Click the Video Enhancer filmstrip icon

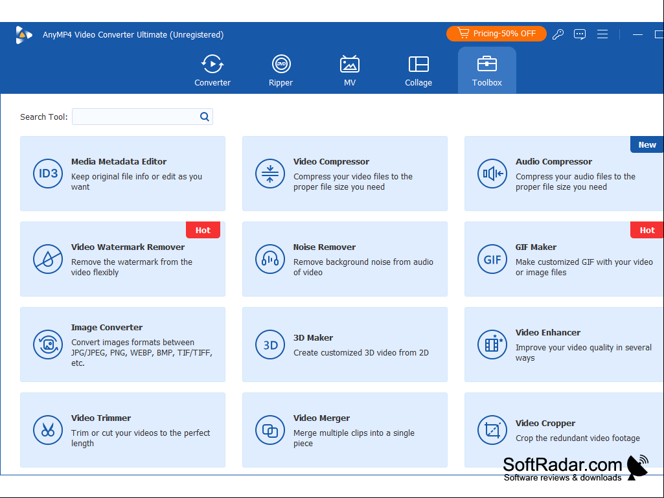492,345
